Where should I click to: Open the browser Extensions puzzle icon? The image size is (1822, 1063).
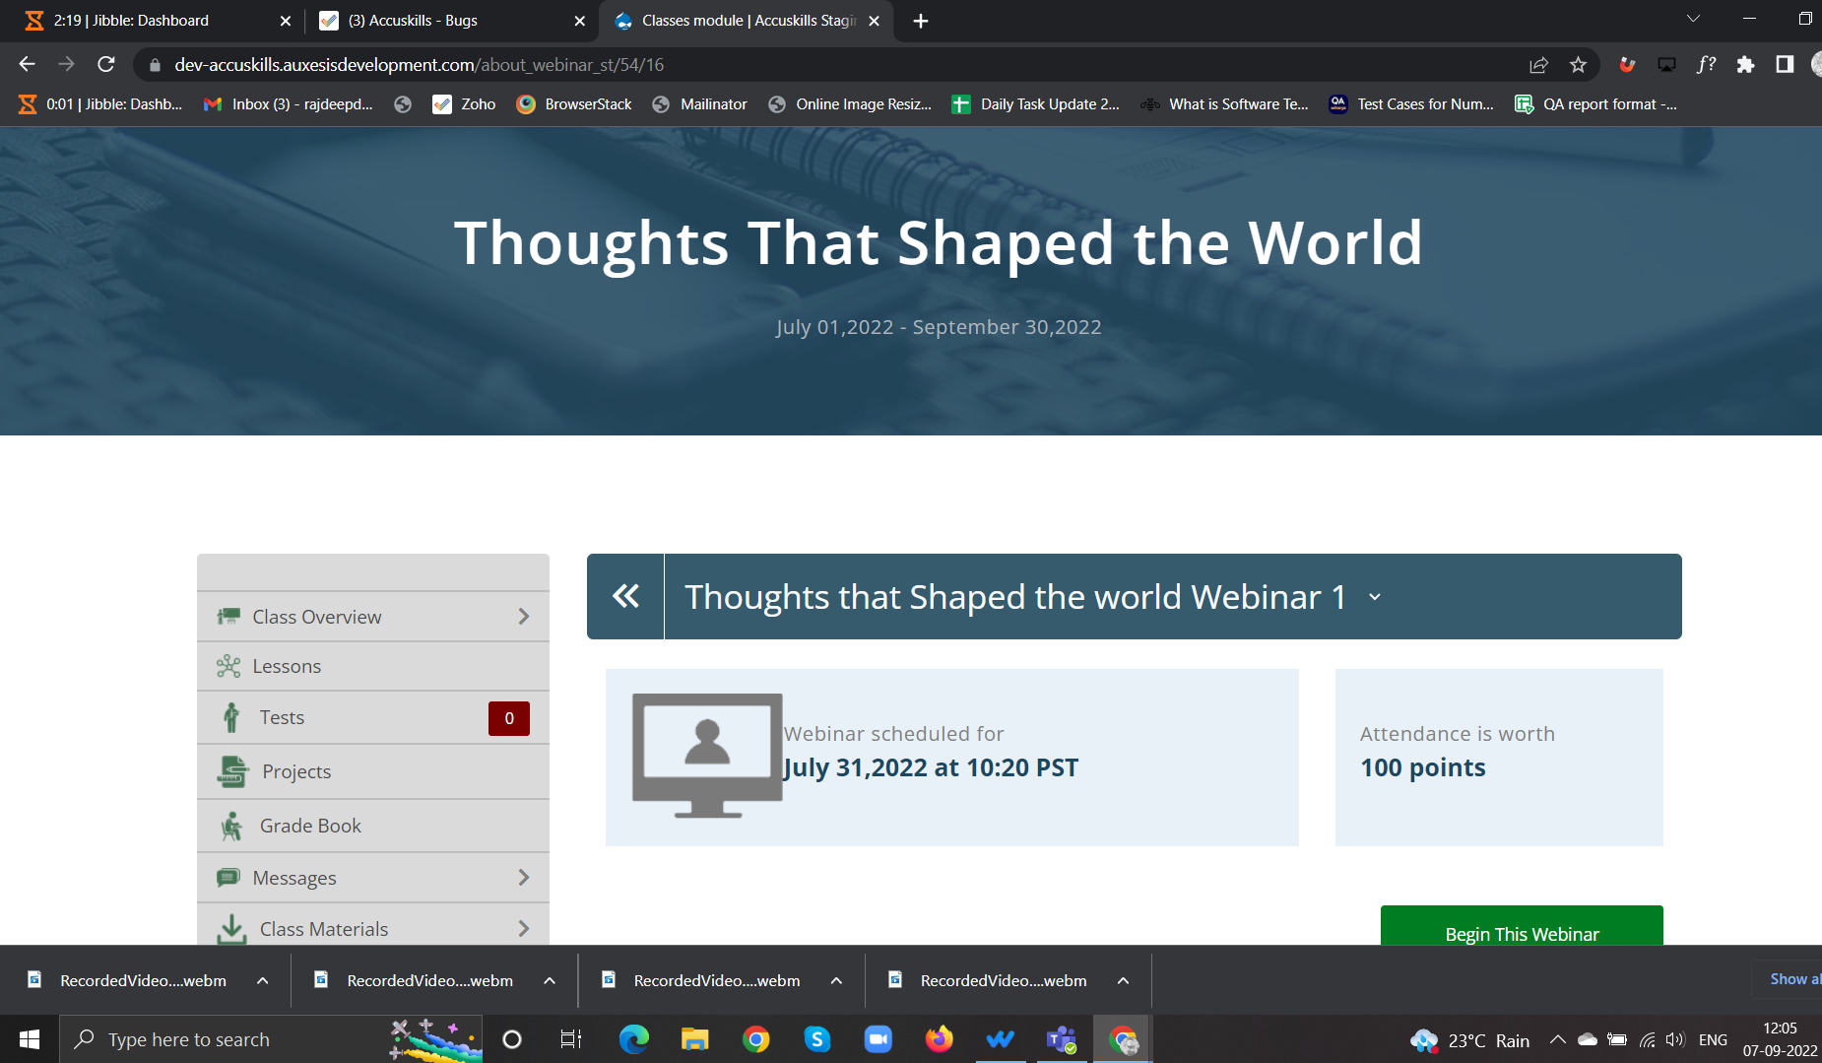click(x=1745, y=65)
